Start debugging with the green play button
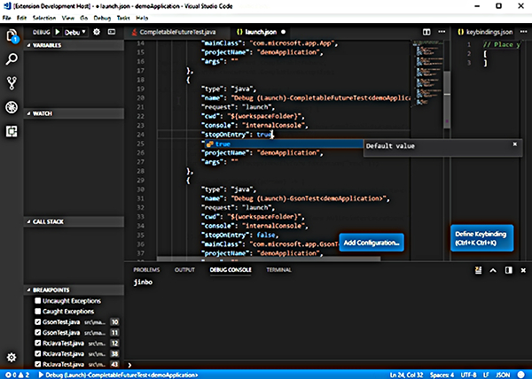 58,32
